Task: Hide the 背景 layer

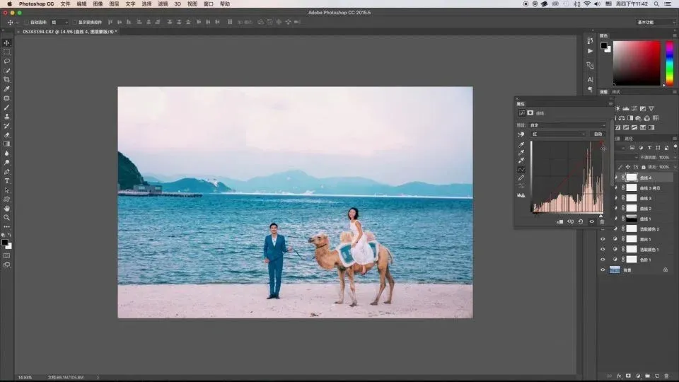Action: (603, 270)
